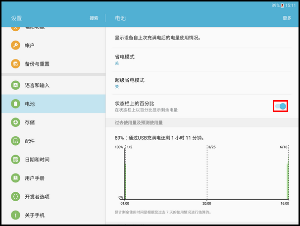Tap the 01:00 time label on graph

[125, 203]
